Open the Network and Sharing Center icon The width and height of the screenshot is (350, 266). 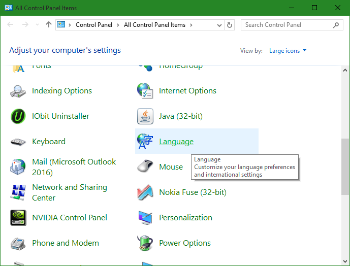click(18, 192)
